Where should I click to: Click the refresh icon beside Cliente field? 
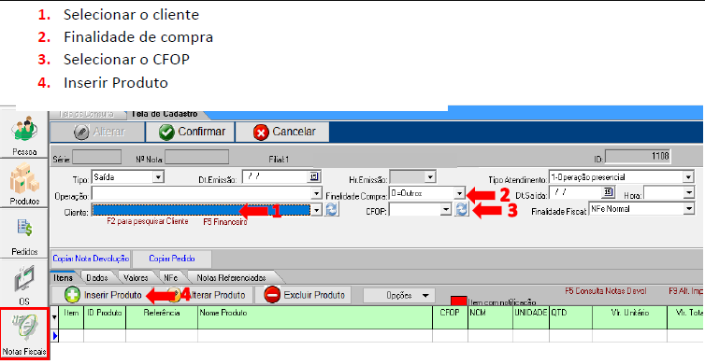point(332,210)
